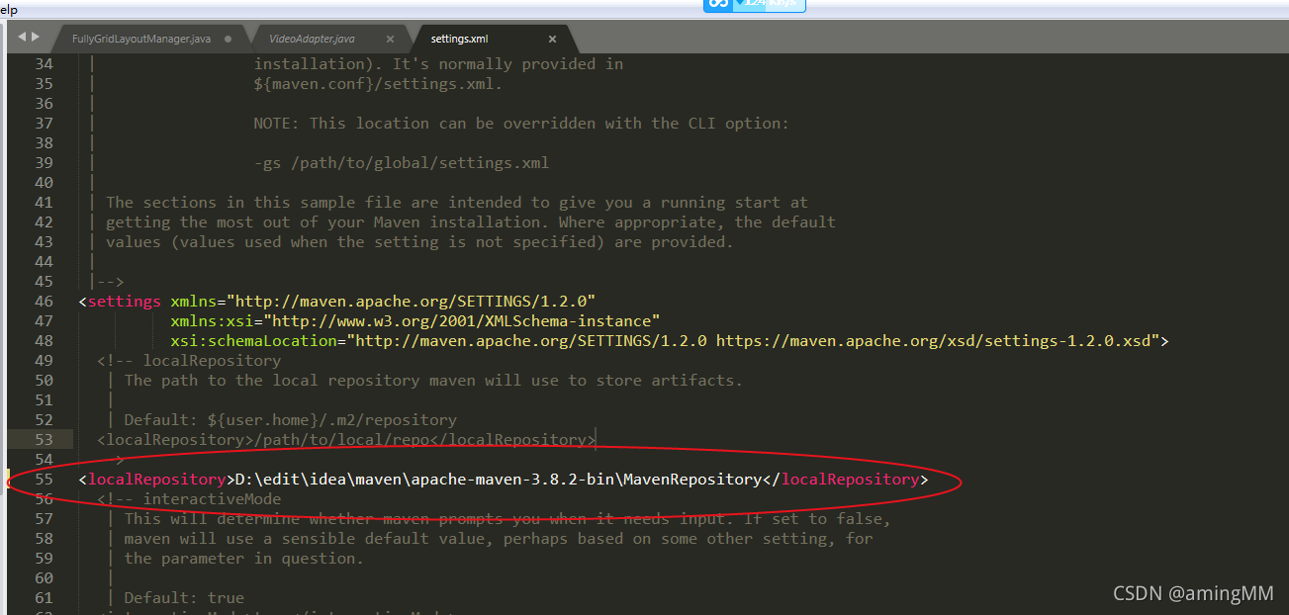Close the settings.xml tab
This screenshot has width=1289, height=615.
552,40
